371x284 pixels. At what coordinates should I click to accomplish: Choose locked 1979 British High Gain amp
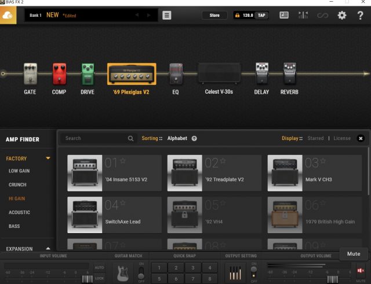pyautogui.click(x=315, y=215)
